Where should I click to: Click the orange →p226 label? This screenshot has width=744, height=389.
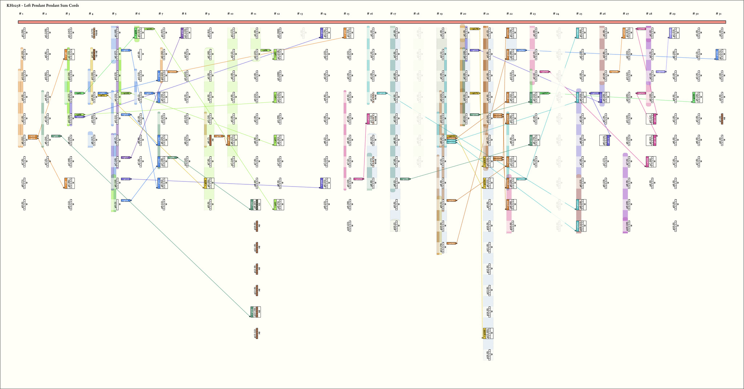coord(614,72)
